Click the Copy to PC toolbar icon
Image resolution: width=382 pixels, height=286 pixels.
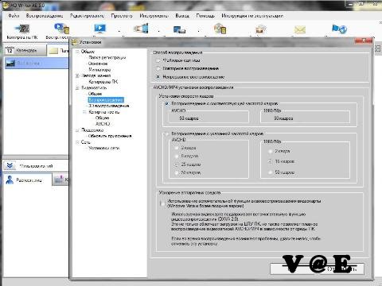(22, 29)
